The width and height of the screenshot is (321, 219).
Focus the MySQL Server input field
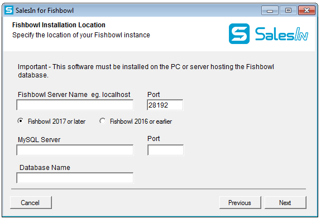pyautogui.click(x=75, y=150)
